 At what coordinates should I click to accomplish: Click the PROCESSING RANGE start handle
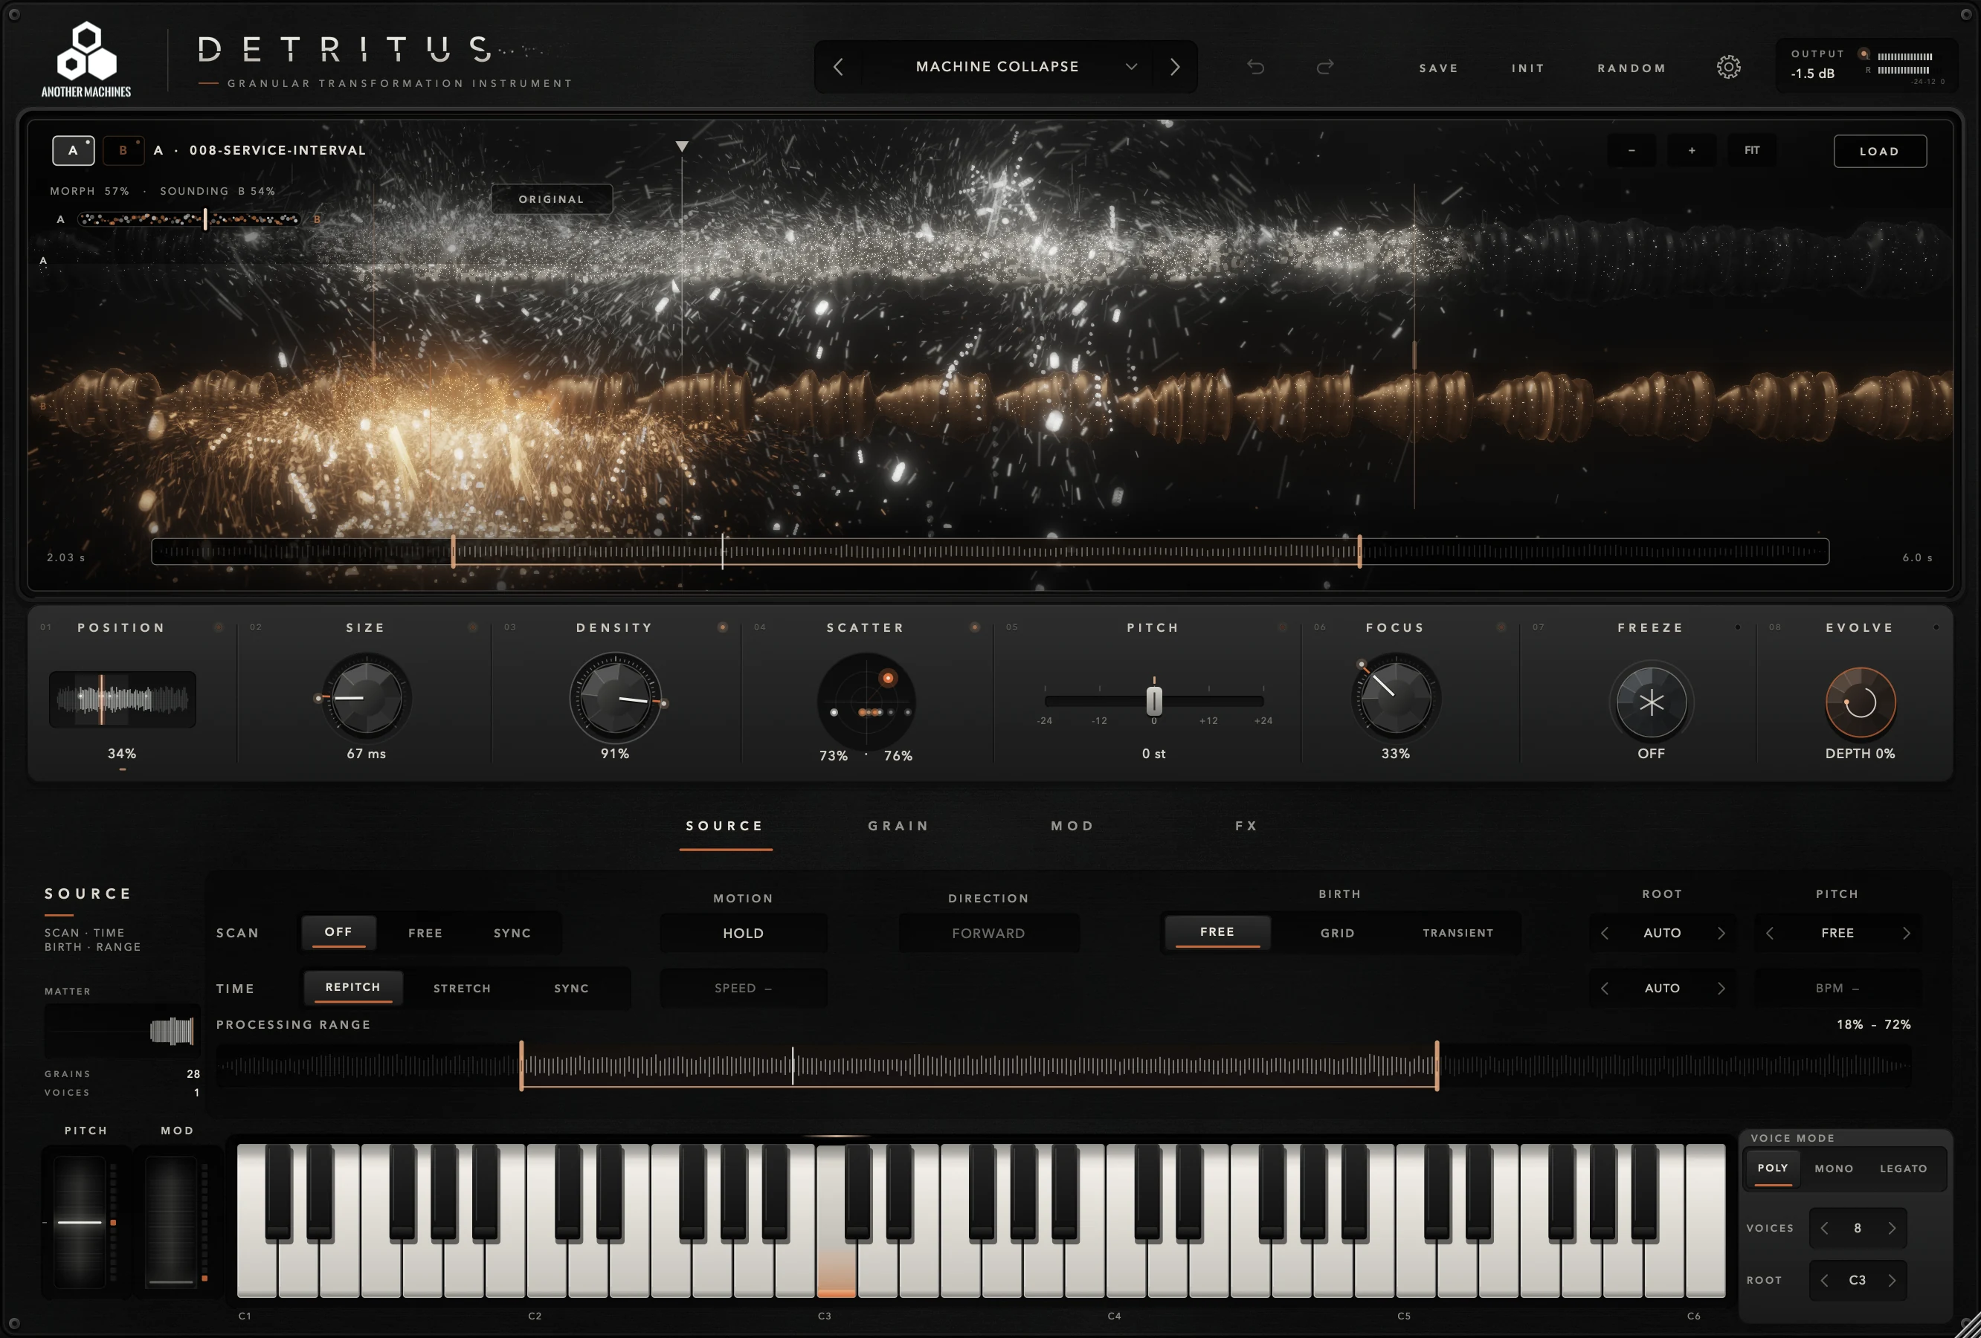522,1065
